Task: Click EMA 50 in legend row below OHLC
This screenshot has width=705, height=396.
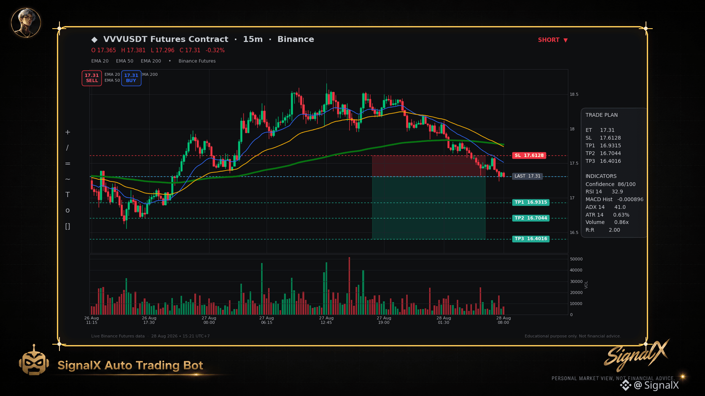Action: point(125,61)
